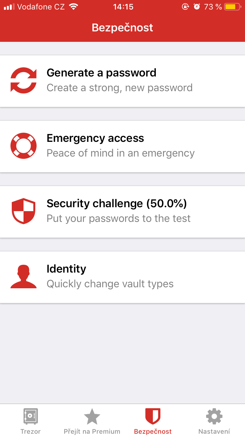
Task: Tap the checkered shield Security challenge icon
Action: (x=24, y=211)
